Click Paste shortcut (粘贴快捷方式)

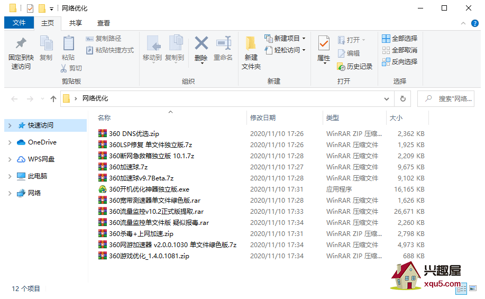[110, 50]
